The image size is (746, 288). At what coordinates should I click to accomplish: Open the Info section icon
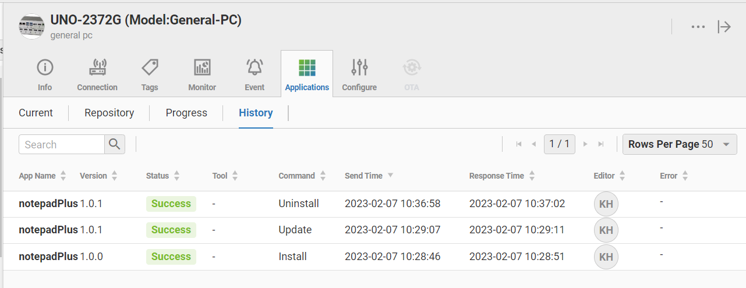click(x=45, y=68)
